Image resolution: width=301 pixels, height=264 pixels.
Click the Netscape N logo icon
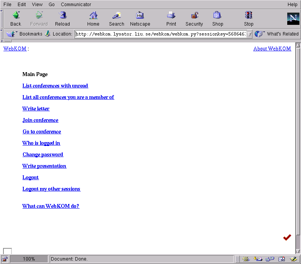click(293, 18)
